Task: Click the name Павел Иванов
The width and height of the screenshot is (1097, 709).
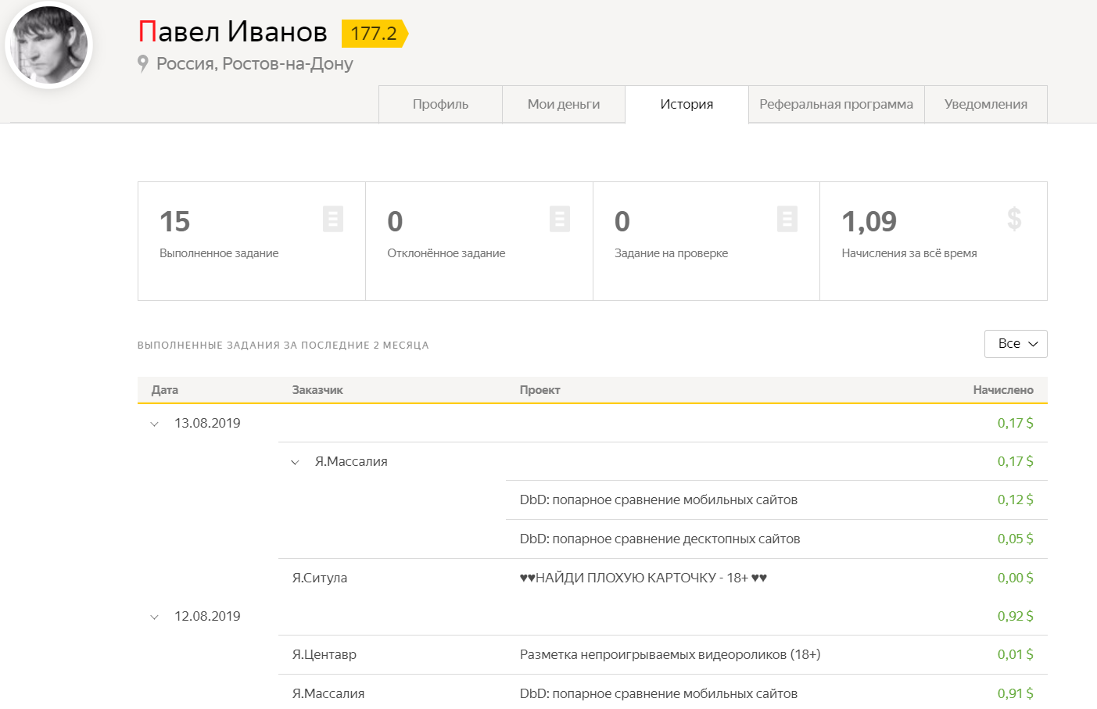Action: click(233, 32)
